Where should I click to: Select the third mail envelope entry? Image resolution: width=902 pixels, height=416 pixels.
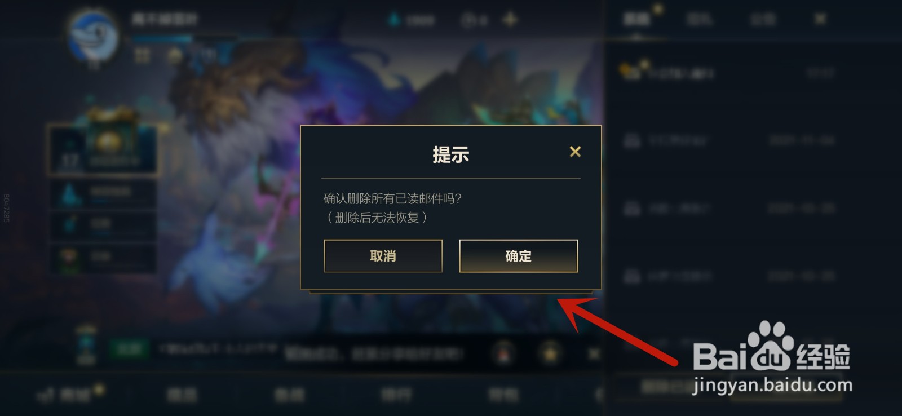(727, 209)
